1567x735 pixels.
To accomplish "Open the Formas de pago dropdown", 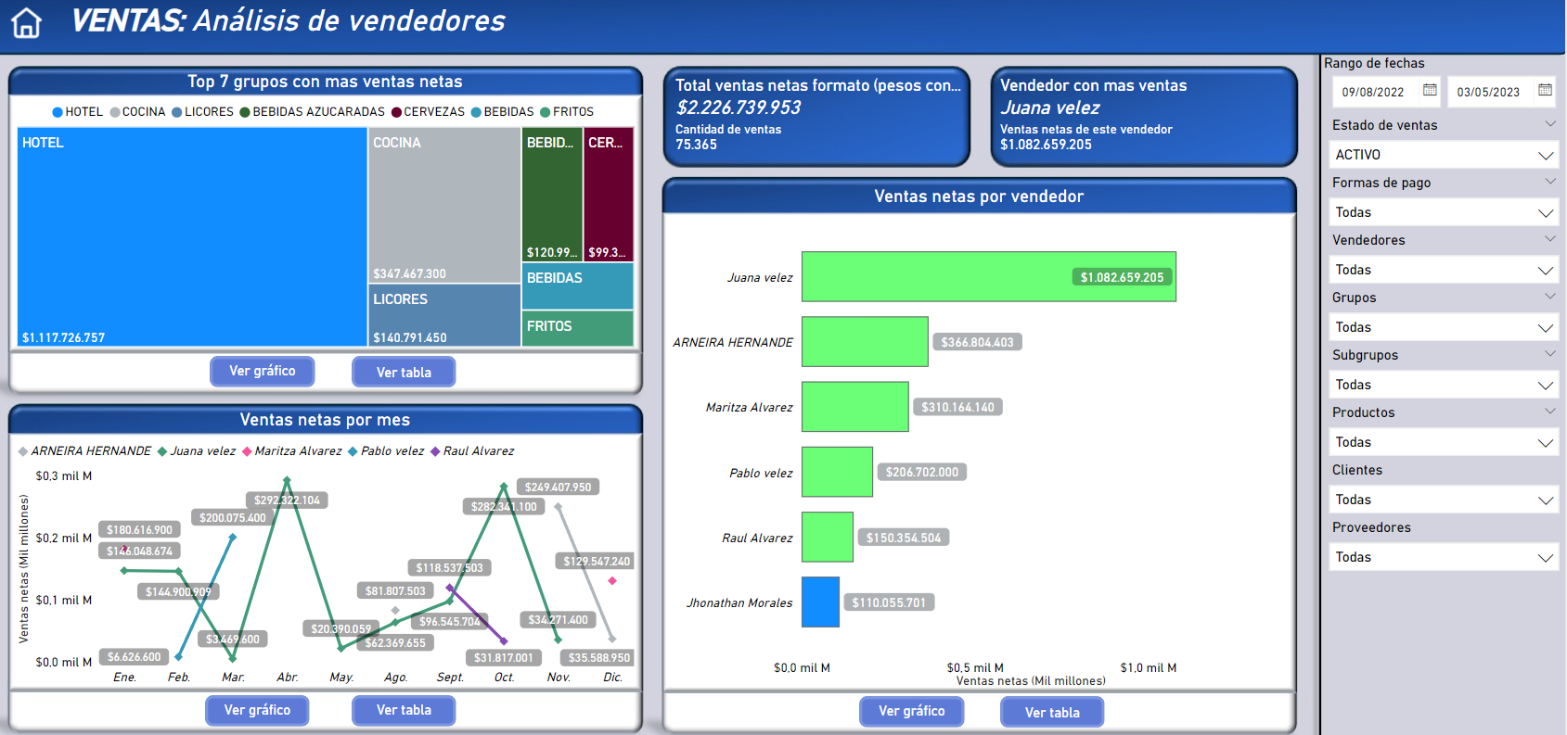I will click(1545, 212).
